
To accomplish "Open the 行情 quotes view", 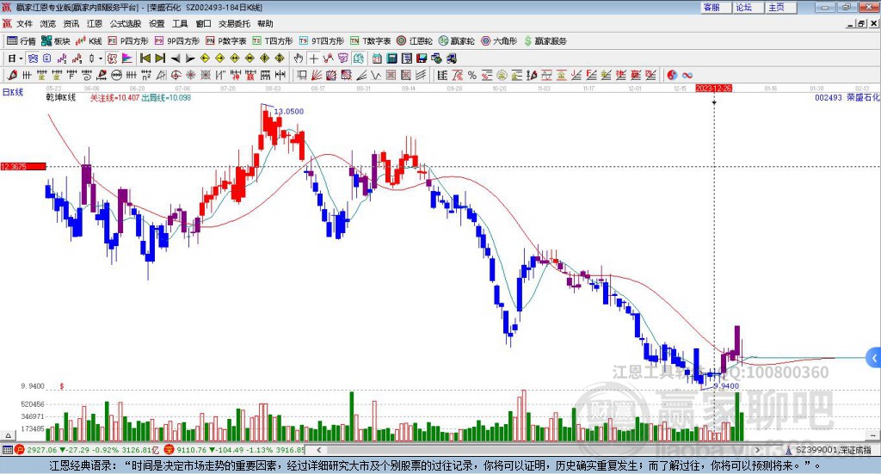I will tap(22, 41).
